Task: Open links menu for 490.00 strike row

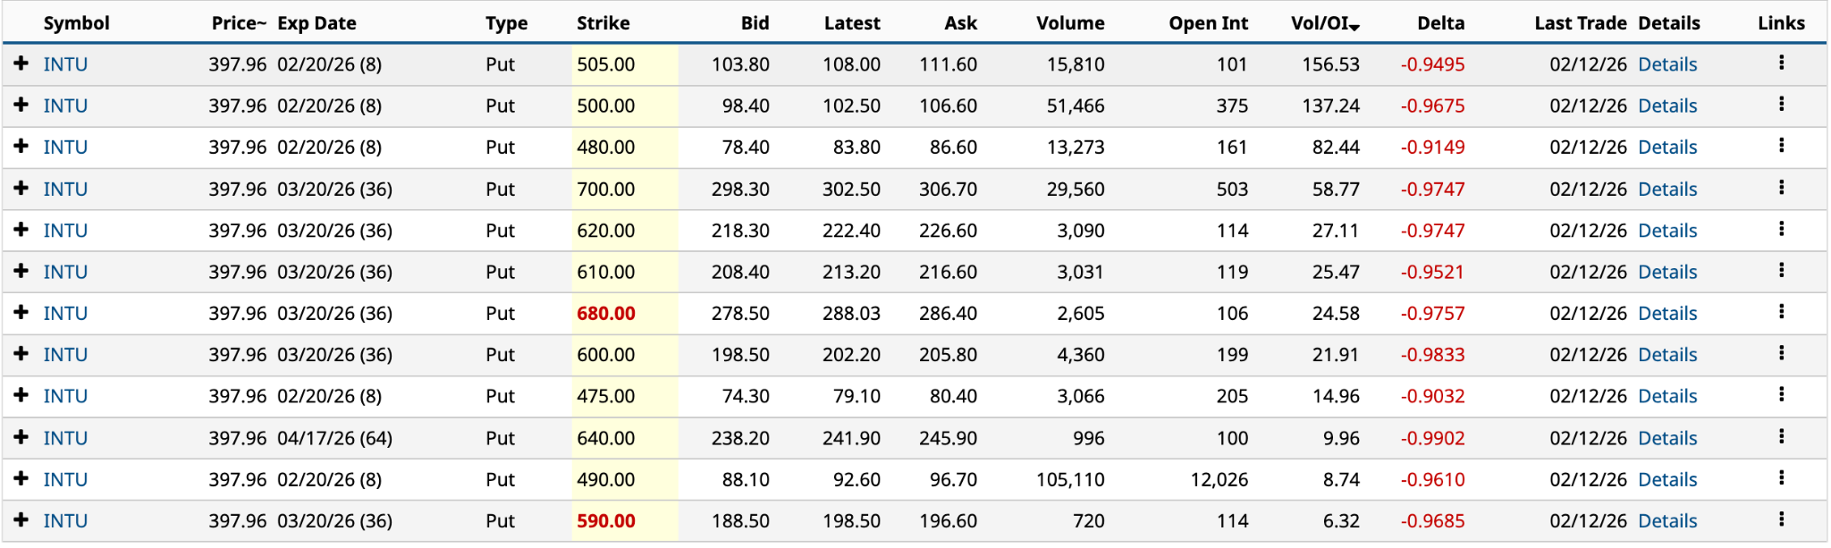Action: click(x=1781, y=478)
